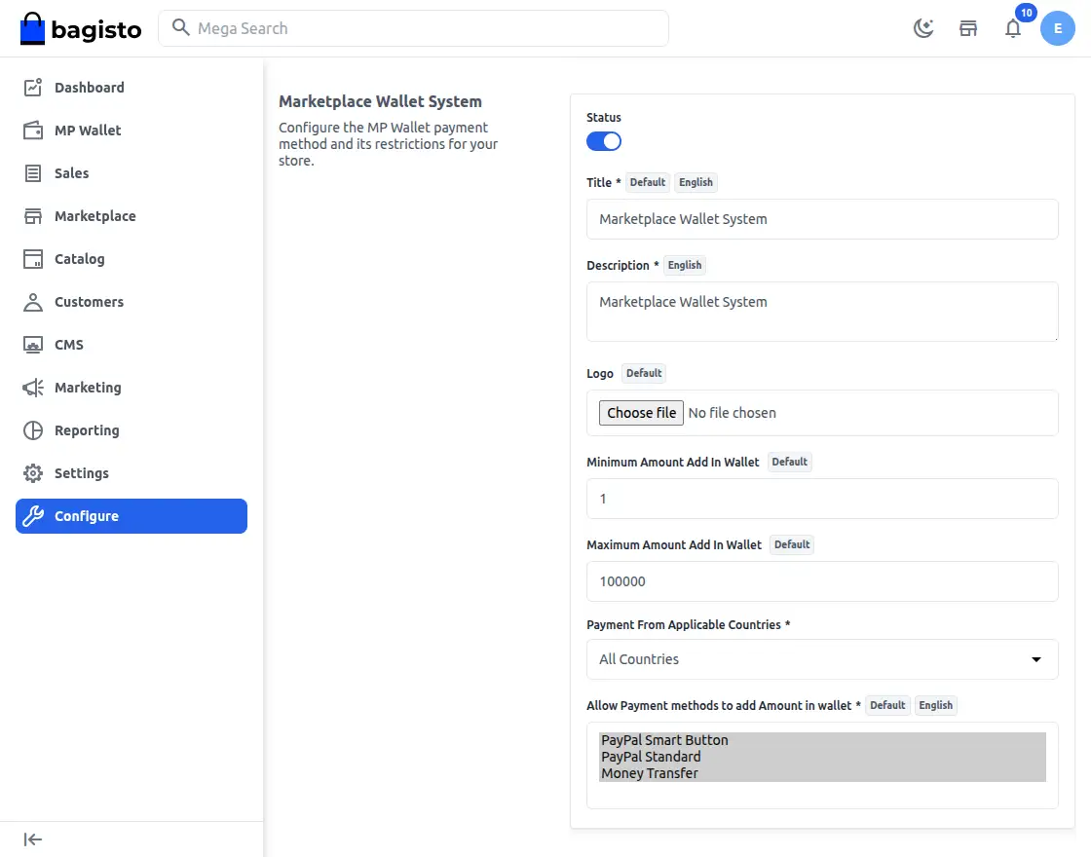Screen dimensions: 1091x857
Task: Open notifications showing 10 unread
Action: tap(1013, 29)
